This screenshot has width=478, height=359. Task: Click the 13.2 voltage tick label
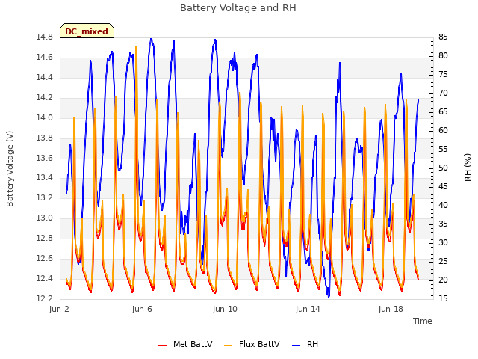(44, 197)
